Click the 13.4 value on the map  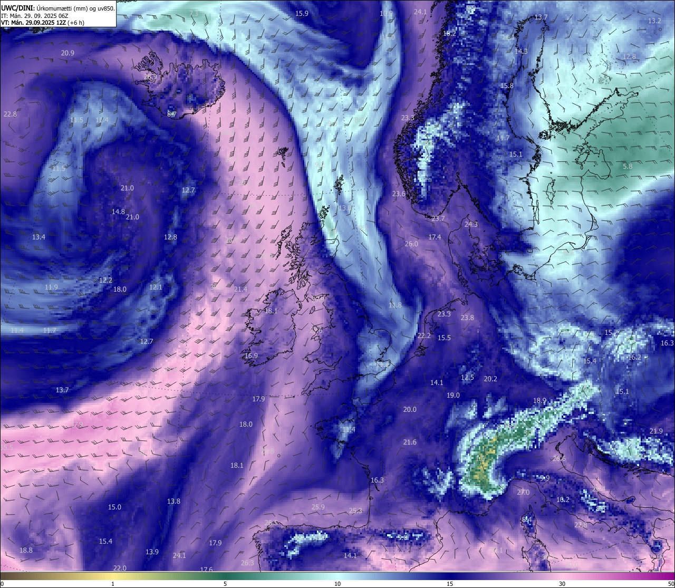pos(38,237)
